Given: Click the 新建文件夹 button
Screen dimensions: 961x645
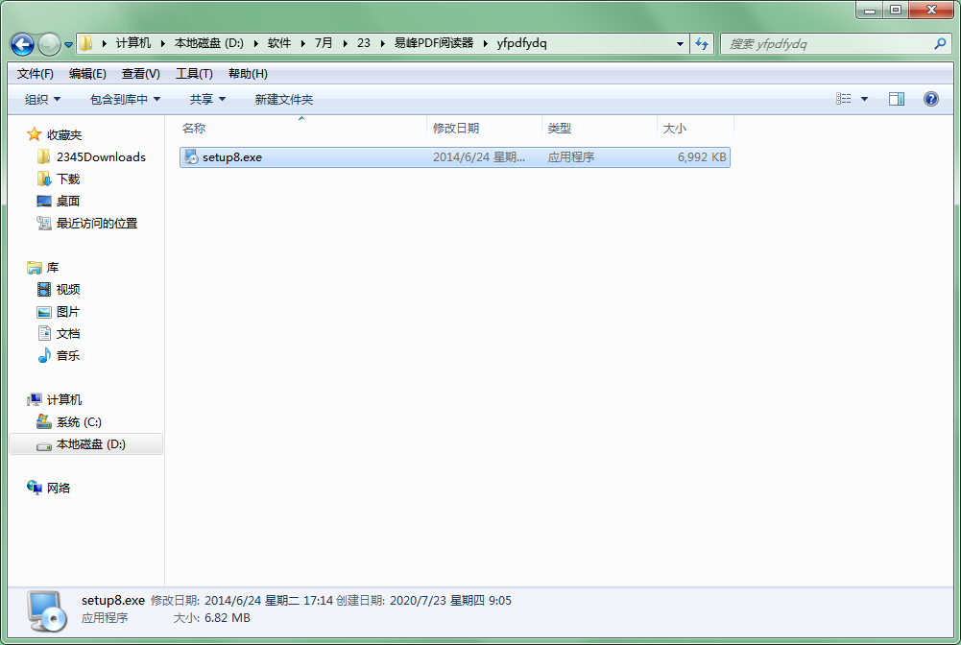Looking at the screenshot, I should coord(284,99).
